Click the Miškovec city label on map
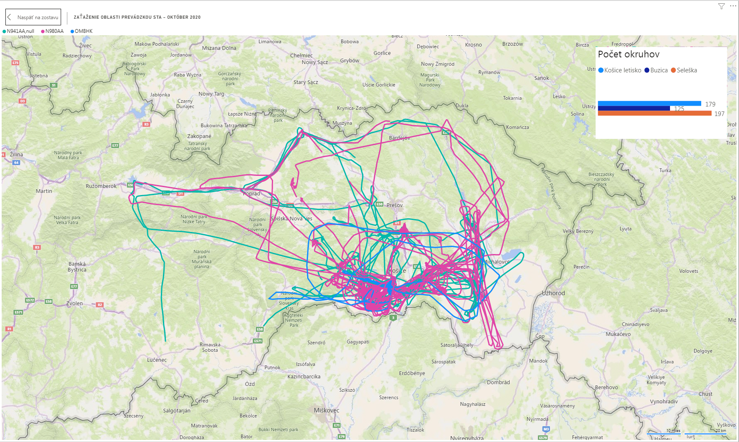Viewport: 739px width, 442px height. point(326,410)
